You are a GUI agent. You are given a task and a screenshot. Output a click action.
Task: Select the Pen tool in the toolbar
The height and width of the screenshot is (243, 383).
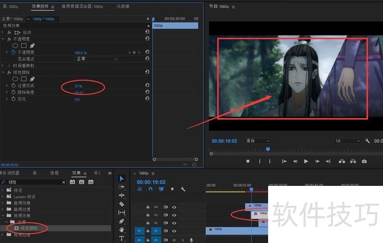(x=122, y=221)
